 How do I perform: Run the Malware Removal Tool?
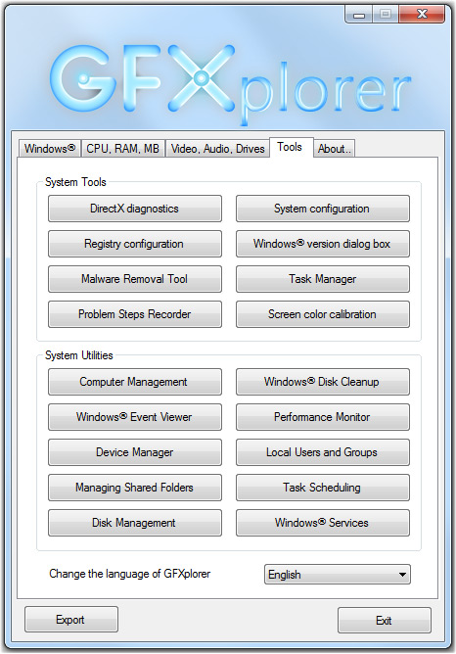tap(135, 279)
